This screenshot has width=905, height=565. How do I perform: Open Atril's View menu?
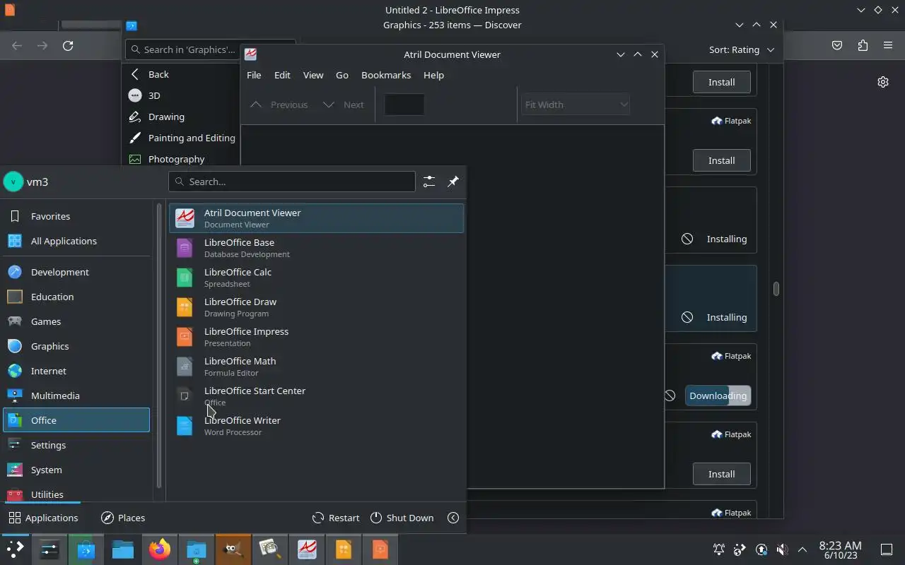313,75
